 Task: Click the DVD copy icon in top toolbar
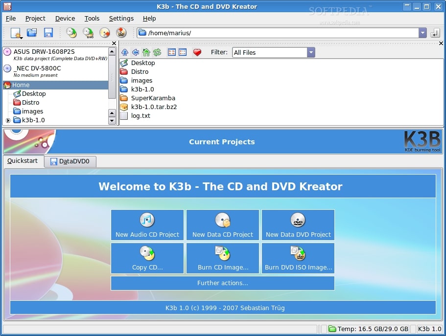pyautogui.click(x=88, y=33)
